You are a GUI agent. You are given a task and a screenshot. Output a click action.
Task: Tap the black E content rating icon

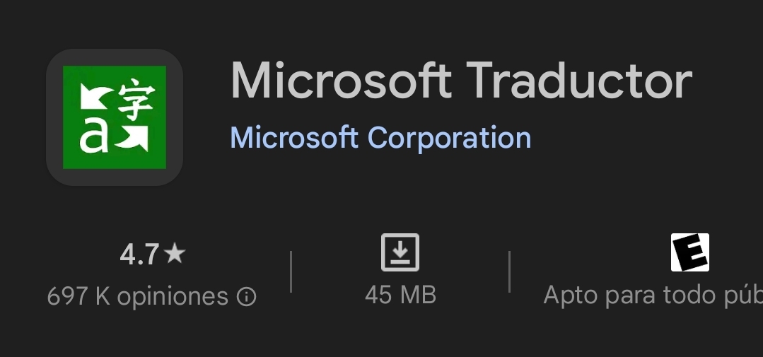[x=689, y=252]
